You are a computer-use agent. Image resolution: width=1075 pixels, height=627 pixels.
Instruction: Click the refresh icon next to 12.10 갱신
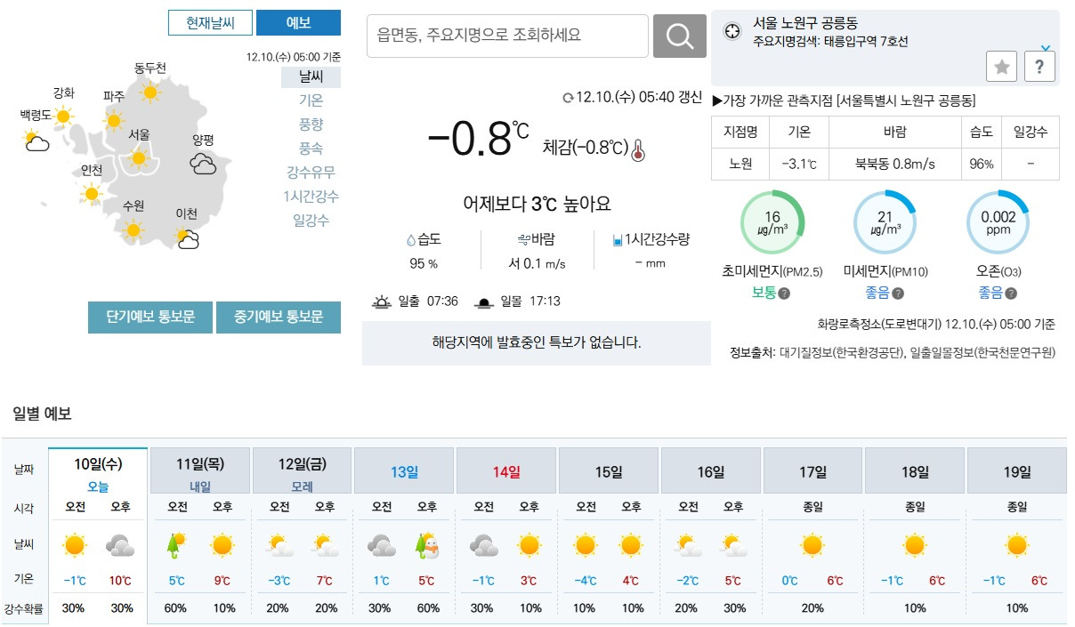pos(568,98)
